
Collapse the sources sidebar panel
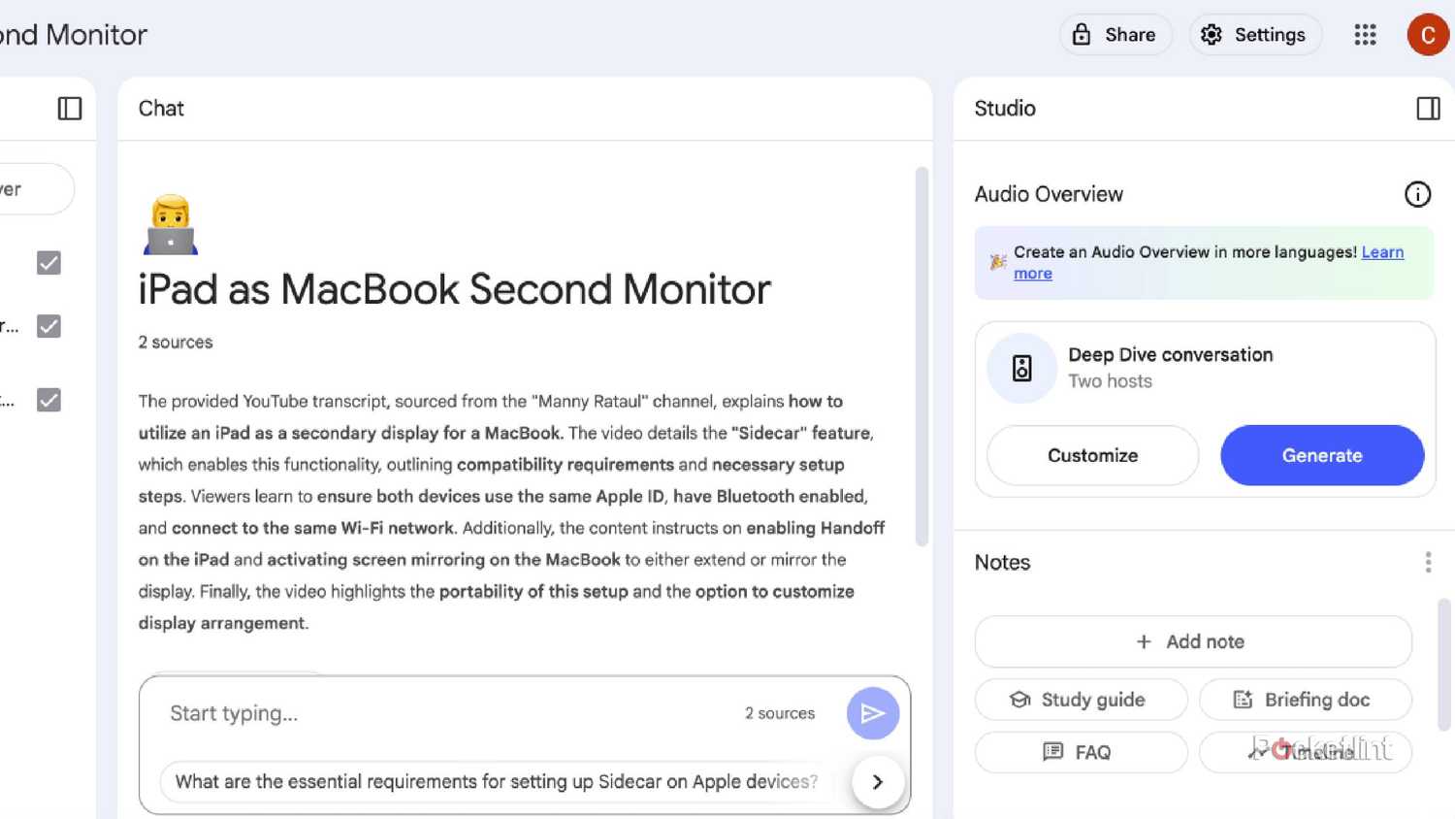pyautogui.click(x=69, y=108)
